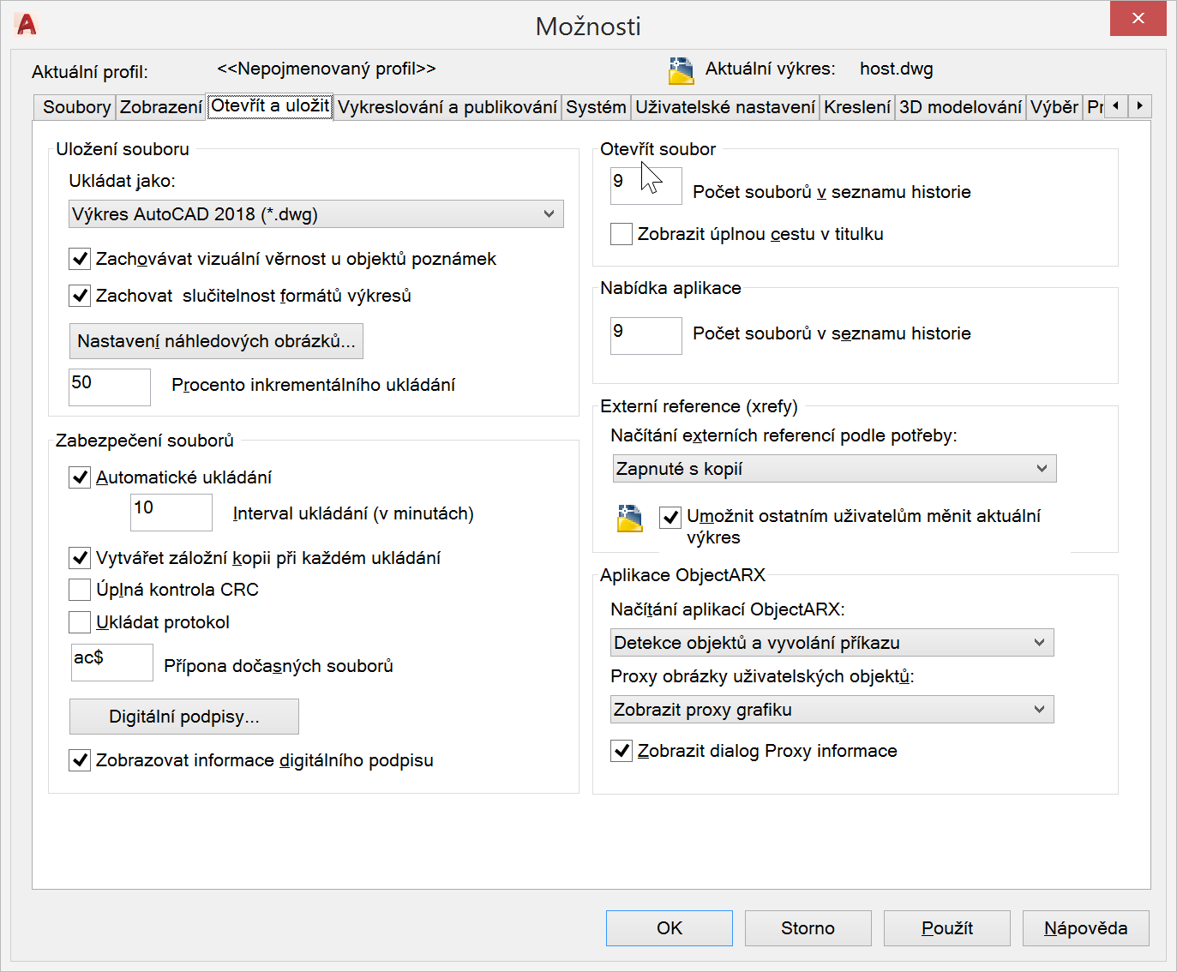1177x972 pixels.
Task: Open the Ukládat jako format dropdown
Action: click(x=315, y=214)
